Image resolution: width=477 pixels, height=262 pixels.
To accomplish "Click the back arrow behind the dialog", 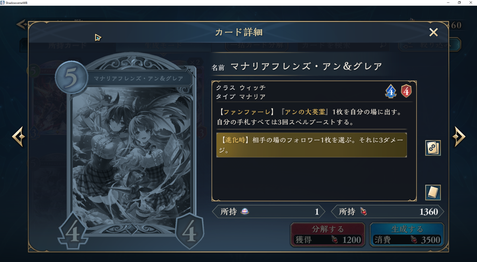I will click(21, 25).
